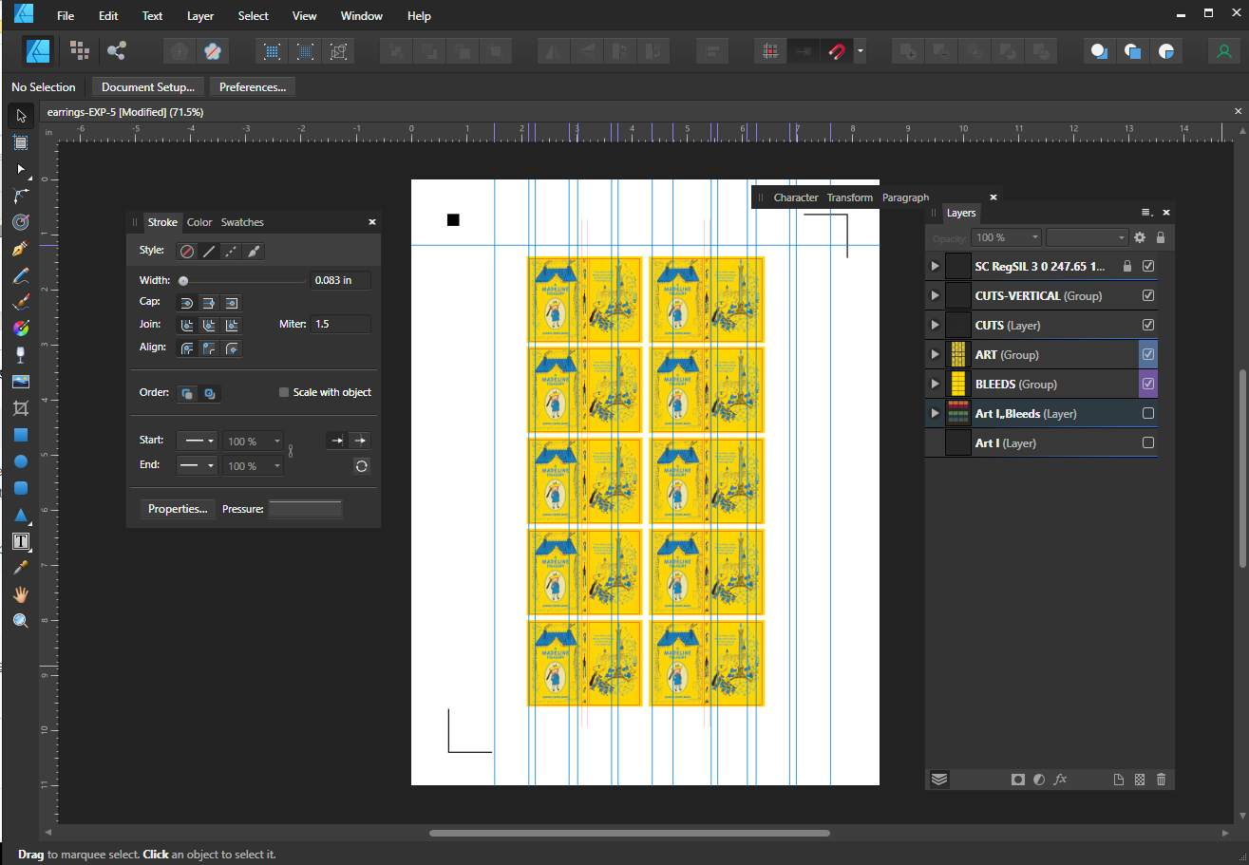This screenshot has height=865, width=1249.
Task: Open the Layer menu
Action: tap(200, 16)
